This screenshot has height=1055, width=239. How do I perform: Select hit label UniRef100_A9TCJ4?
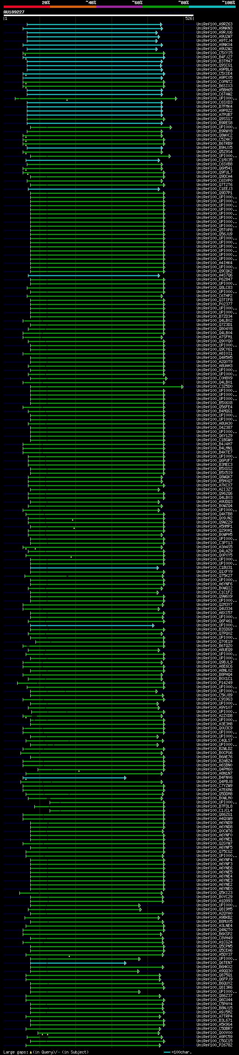click(x=214, y=40)
